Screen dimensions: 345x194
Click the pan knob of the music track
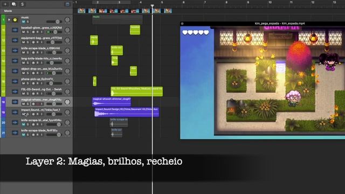[x=67, y=20]
